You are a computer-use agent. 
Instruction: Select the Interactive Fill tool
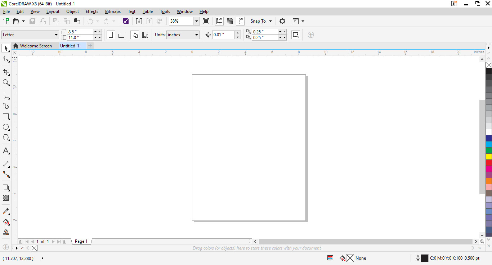point(6,222)
